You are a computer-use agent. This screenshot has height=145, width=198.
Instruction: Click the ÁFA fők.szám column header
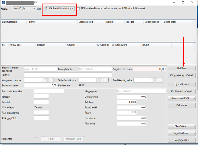pos(126,45)
